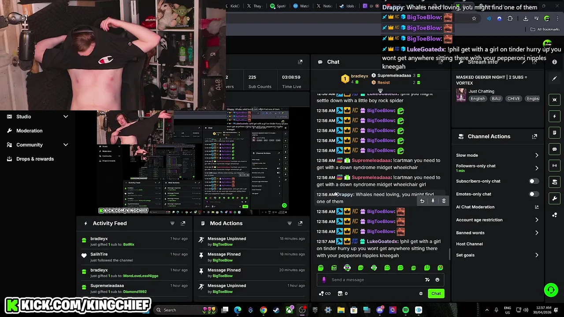Screen dimensions: 564x317
Task: Open All Bookmarks folder
Action: point(545,29)
